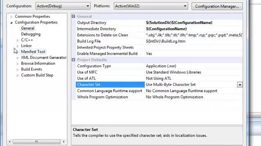261x146 pixels.
Task: Select the Build Events tree item
Action: (x=32, y=69)
